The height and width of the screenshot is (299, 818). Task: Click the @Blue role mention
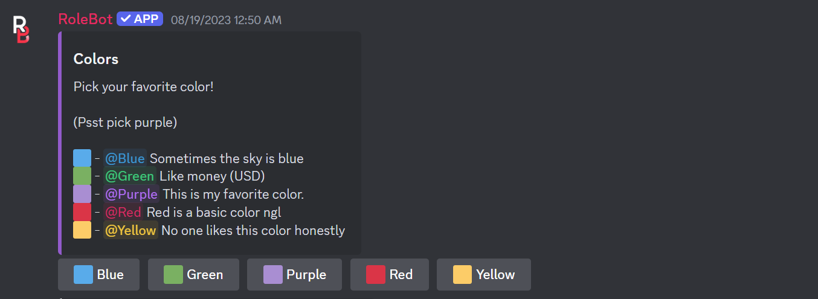[x=125, y=159]
